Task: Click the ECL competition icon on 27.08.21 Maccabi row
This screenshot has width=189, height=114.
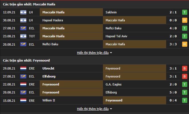Action: click(23, 28)
